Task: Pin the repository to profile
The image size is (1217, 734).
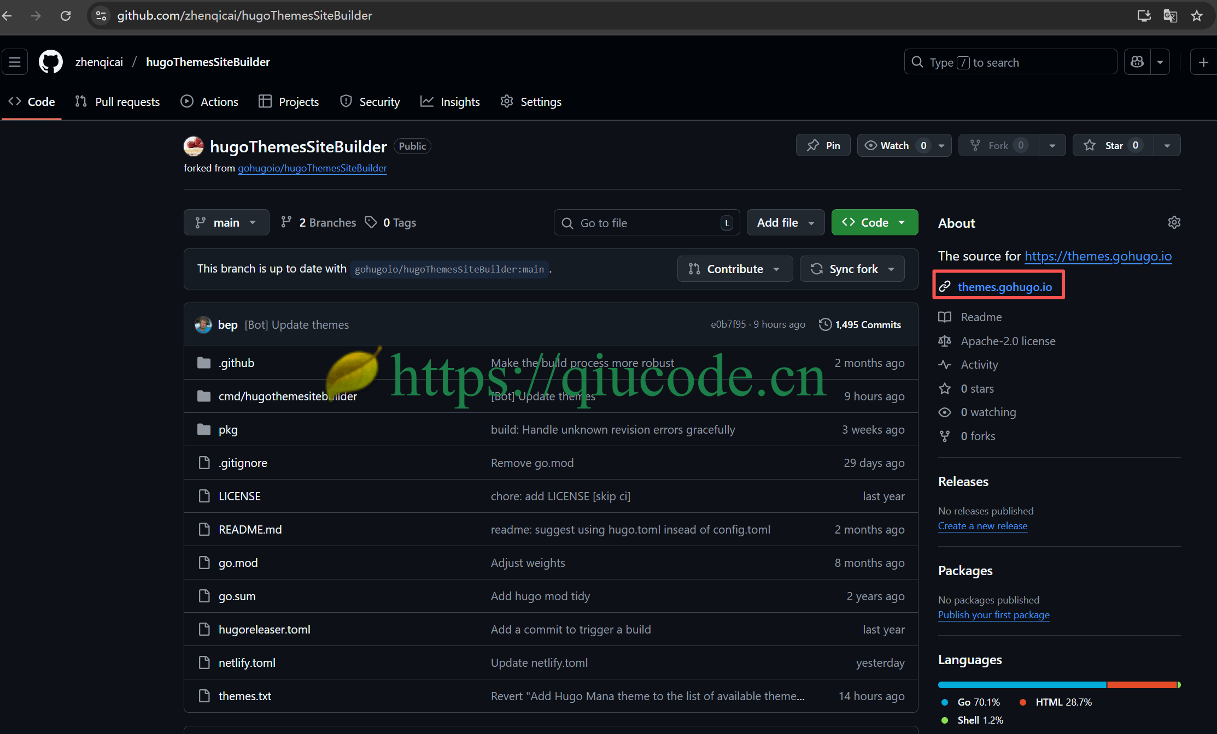Action: 823,145
